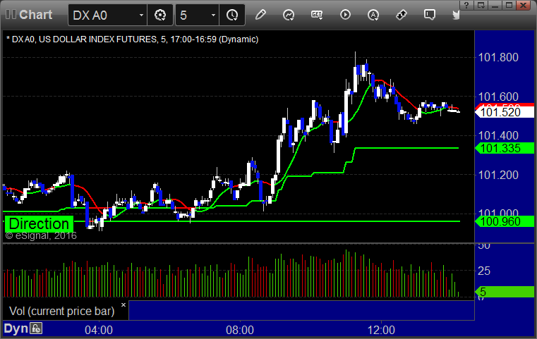Image resolution: width=537 pixels, height=339 pixels.
Task: Click the 101.520 last price marker
Action: [x=505, y=112]
